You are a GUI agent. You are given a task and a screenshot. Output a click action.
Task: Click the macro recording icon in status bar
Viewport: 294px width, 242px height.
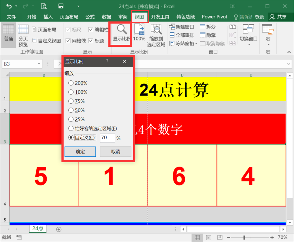click(x=19, y=237)
